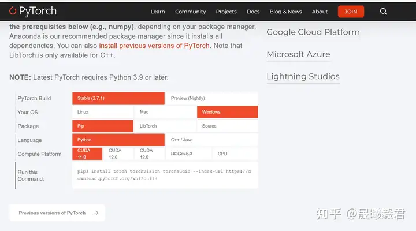Select CUDA 12.6 compute platform

118,154
